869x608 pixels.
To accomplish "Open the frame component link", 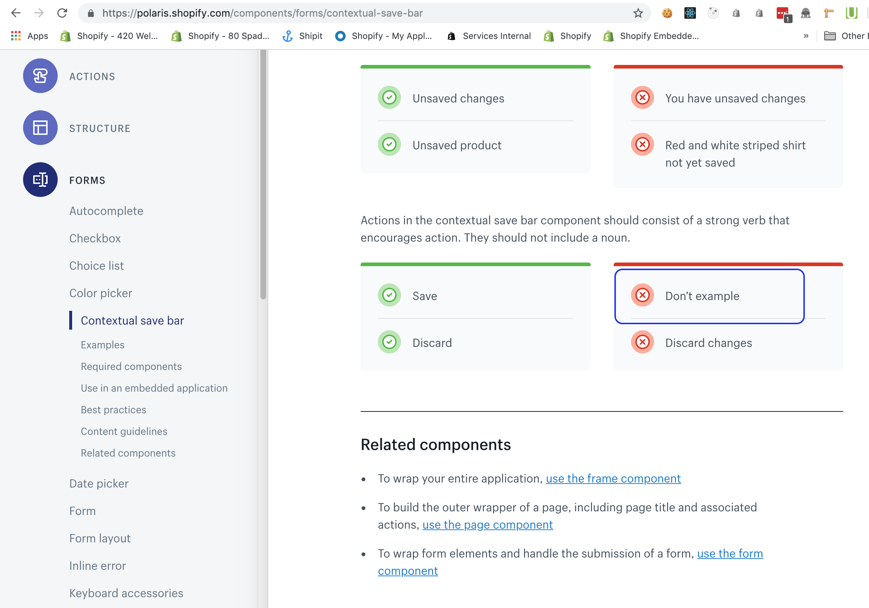I will pyautogui.click(x=612, y=479).
